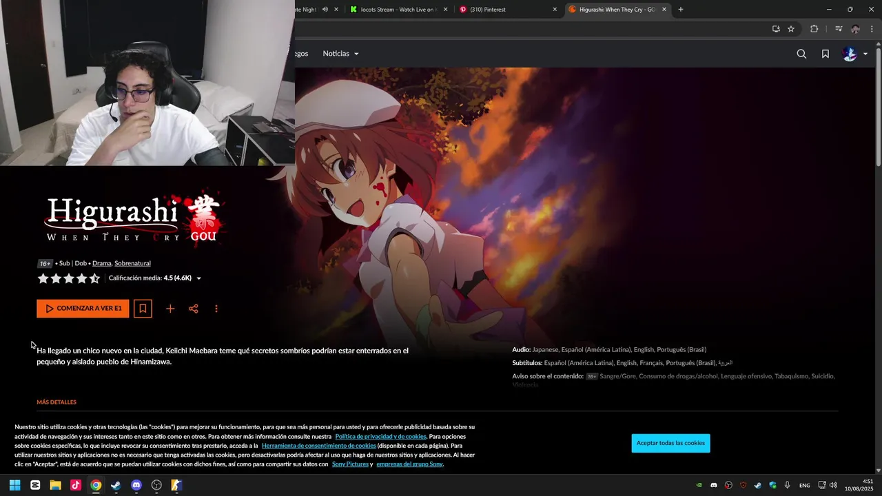This screenshot has width=882, height=496.
Task: Open the Windows Start menu
Action: point(14,485)
